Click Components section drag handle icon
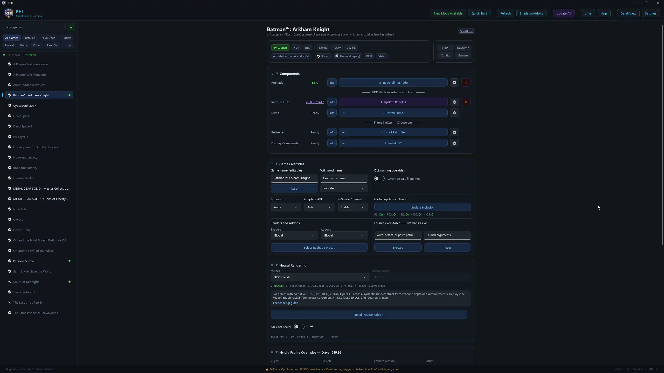The width and height of the screenshot is (664, 373). pyautogui.click(x=272, y=74)
